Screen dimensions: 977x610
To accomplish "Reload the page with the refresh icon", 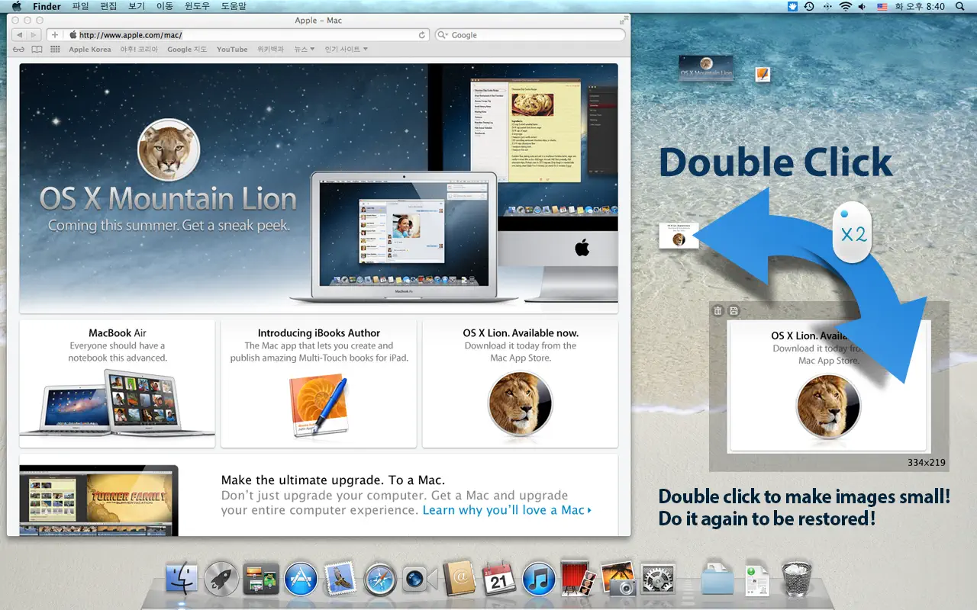I will tap(422, 35).
